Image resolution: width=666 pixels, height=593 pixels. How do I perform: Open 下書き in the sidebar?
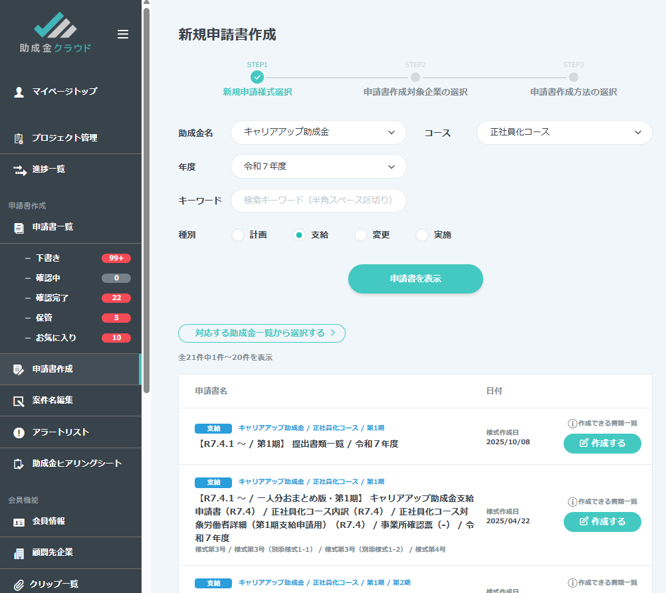(x=48, y=258)
